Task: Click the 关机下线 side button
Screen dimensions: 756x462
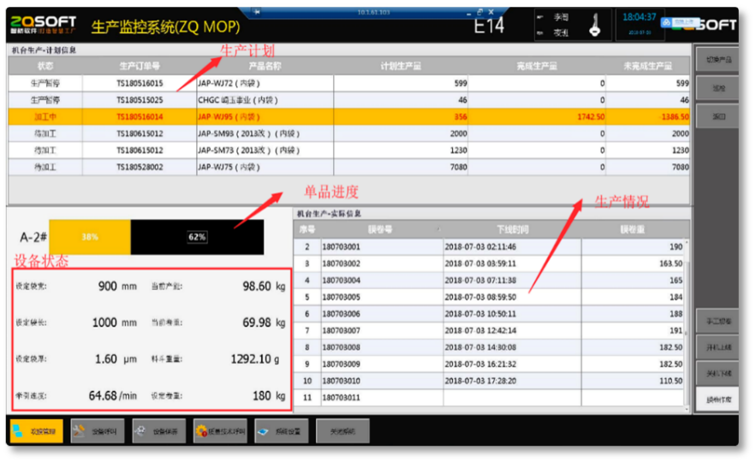Action: [x=716, y=373]
